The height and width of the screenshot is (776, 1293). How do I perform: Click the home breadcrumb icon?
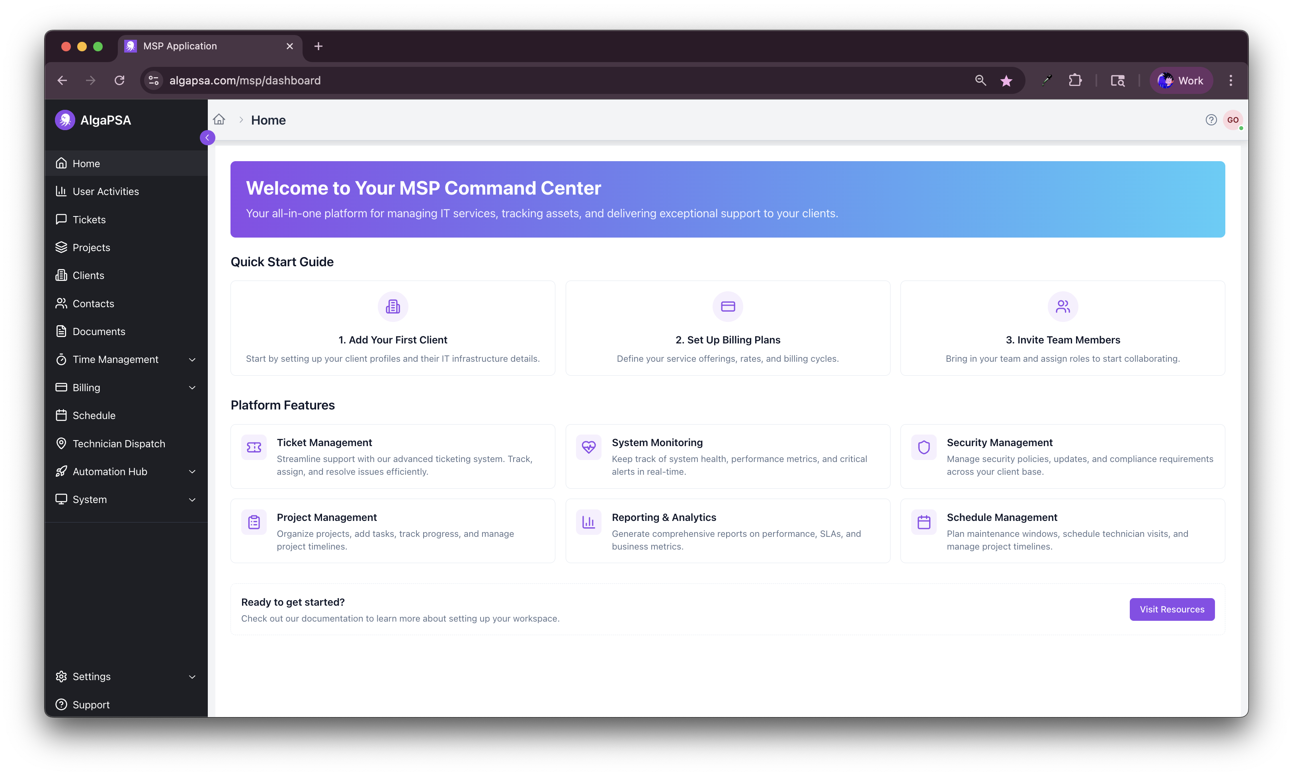219,120
